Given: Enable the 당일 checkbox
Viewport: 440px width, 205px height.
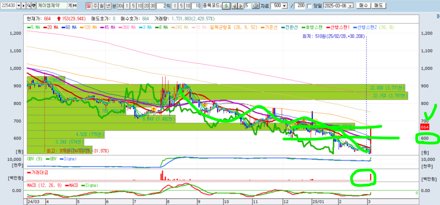Looking at the screenshot, I should click(x=310, y=6).
